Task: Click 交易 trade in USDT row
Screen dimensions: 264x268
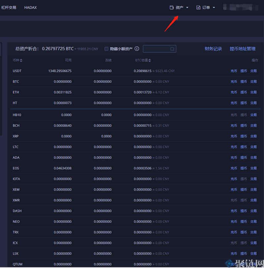Action: pos(253,71)
